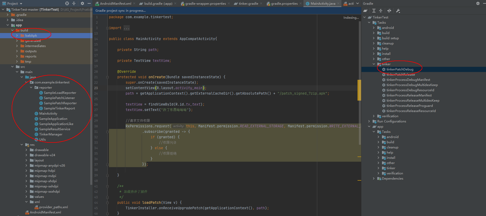Select tinkerProcessReleaseResourceId task
486x216 pixels.
411,111
